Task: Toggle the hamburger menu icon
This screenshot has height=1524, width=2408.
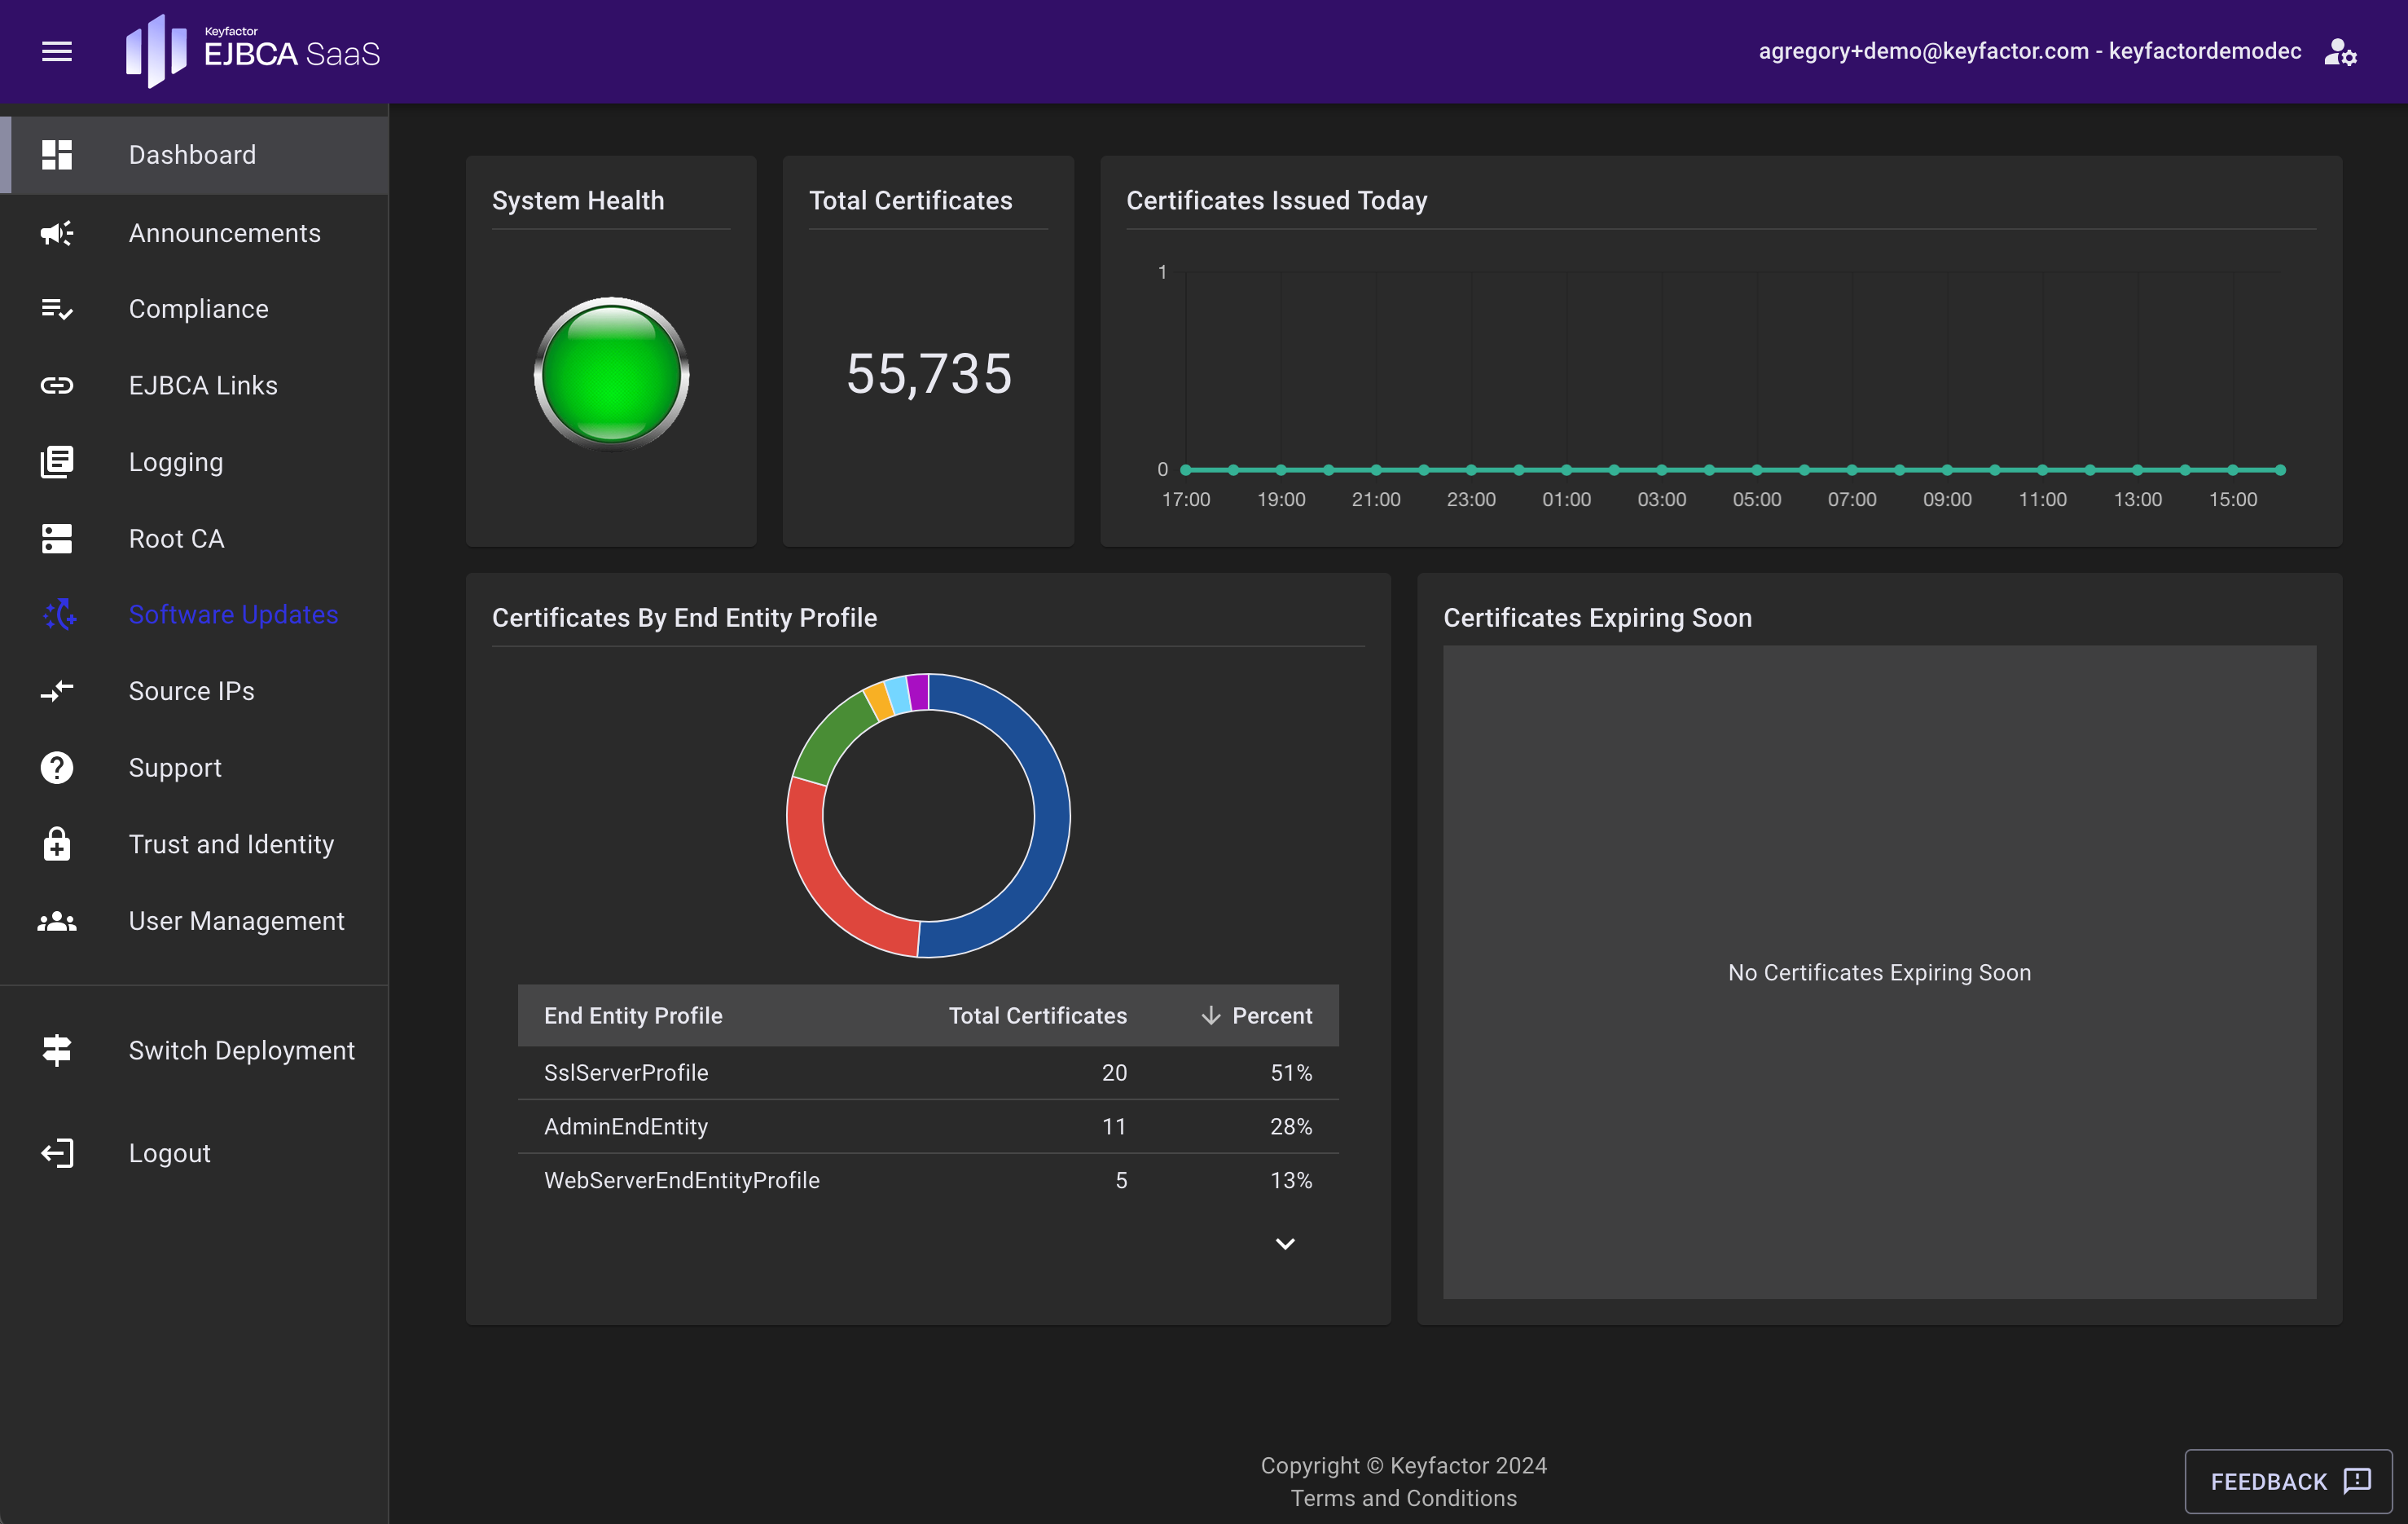Action: (57, 51)
